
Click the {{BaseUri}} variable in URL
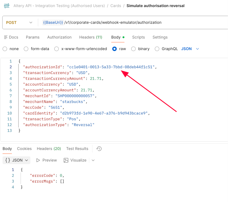pos(53,22)
